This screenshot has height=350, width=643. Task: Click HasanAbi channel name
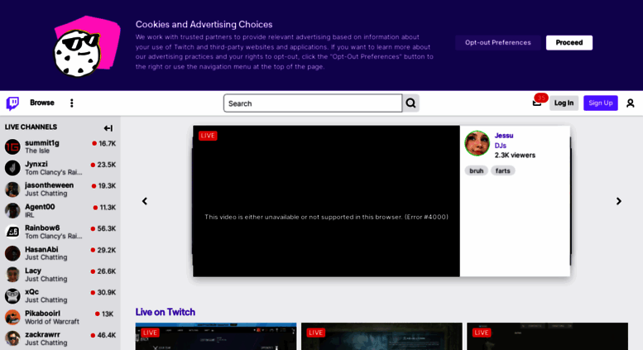(x=41, y=250)
